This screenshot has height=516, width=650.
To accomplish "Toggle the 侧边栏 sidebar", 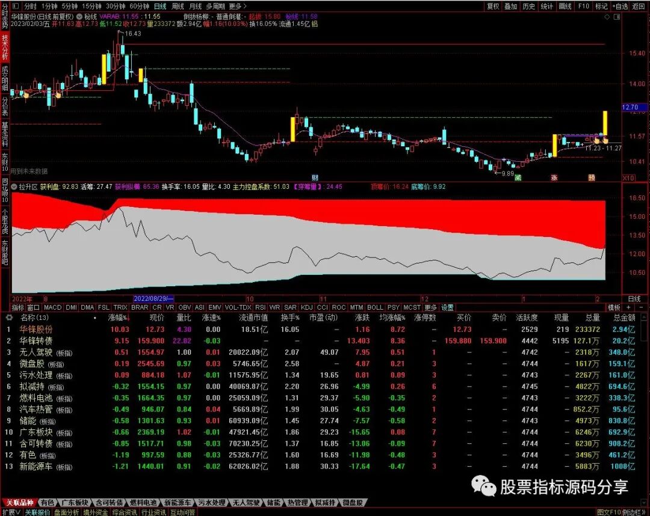I will click(634, 512).
